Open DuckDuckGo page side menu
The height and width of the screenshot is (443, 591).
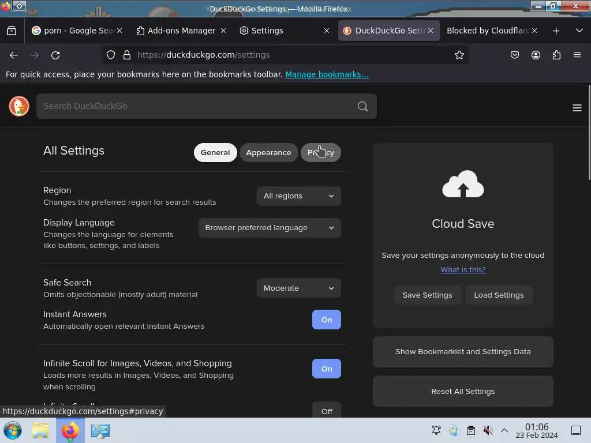click(x=577, y=108)
